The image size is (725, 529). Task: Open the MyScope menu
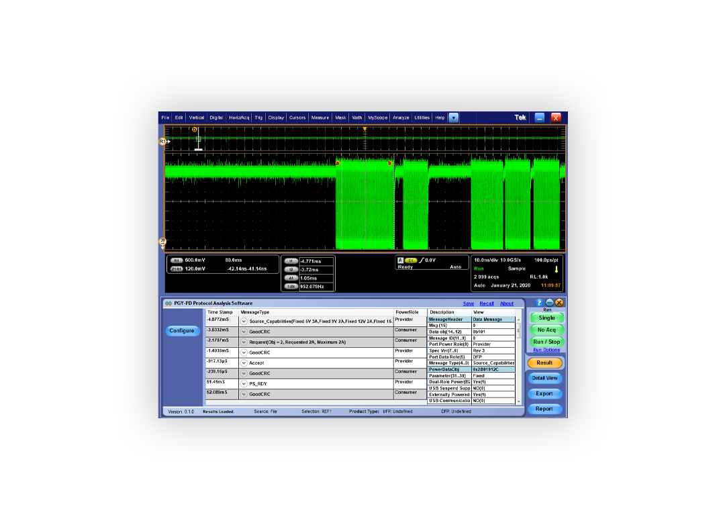378,117
